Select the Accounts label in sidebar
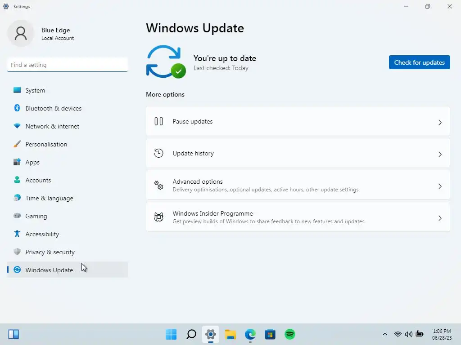This screenshot has height=345, width=461. [38, 180]
